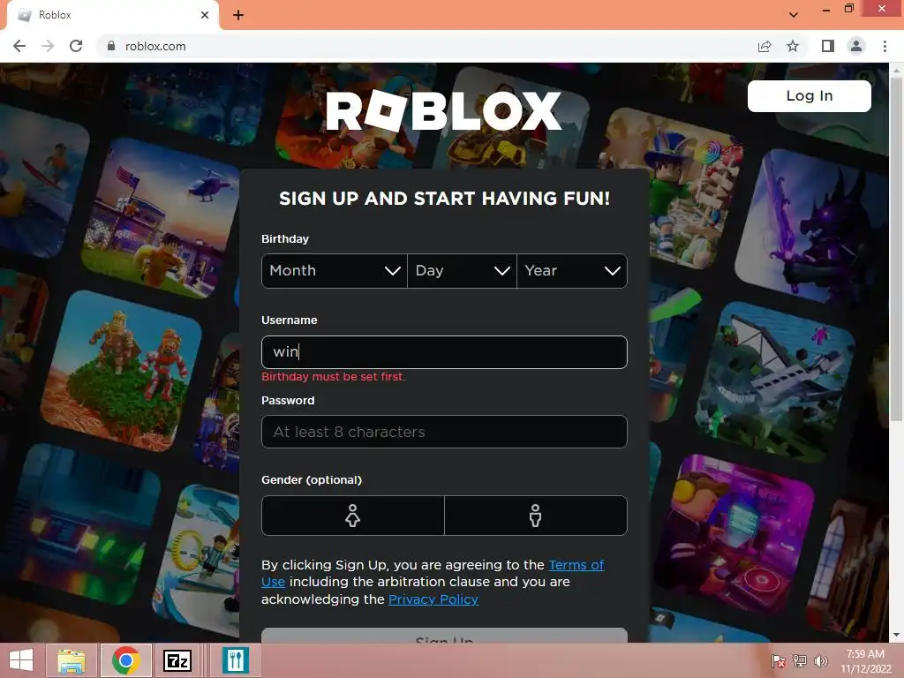Viewport: 904px width, 678px height.
Task: Open 7-Zip from the taskbar
Action: pos(177,660)
